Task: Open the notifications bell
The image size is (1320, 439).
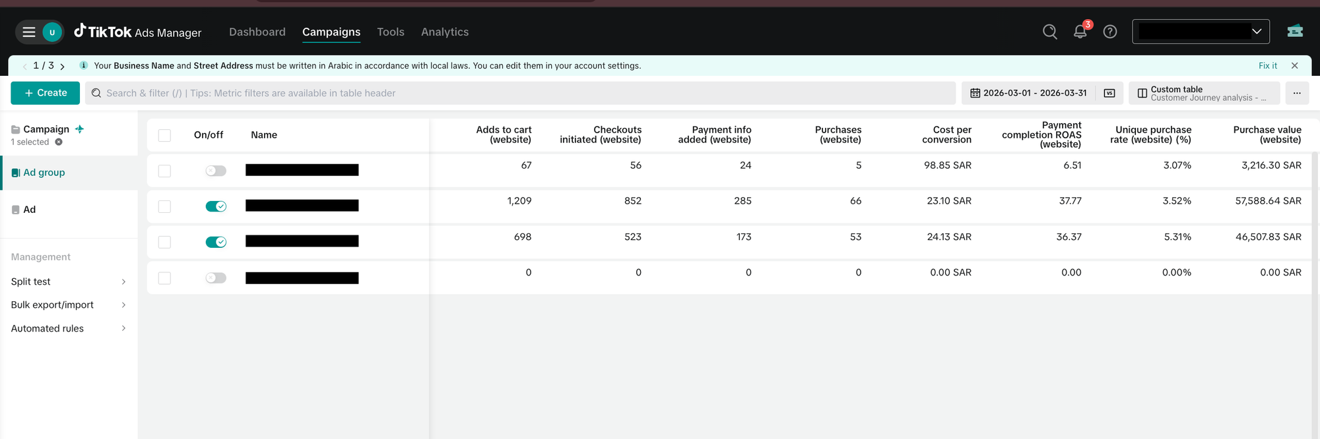Action: coord(1080,32)
